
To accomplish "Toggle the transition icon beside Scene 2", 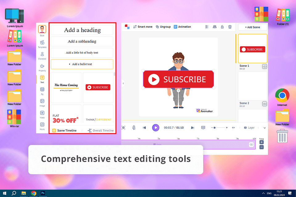I will (x=265, y=104).
